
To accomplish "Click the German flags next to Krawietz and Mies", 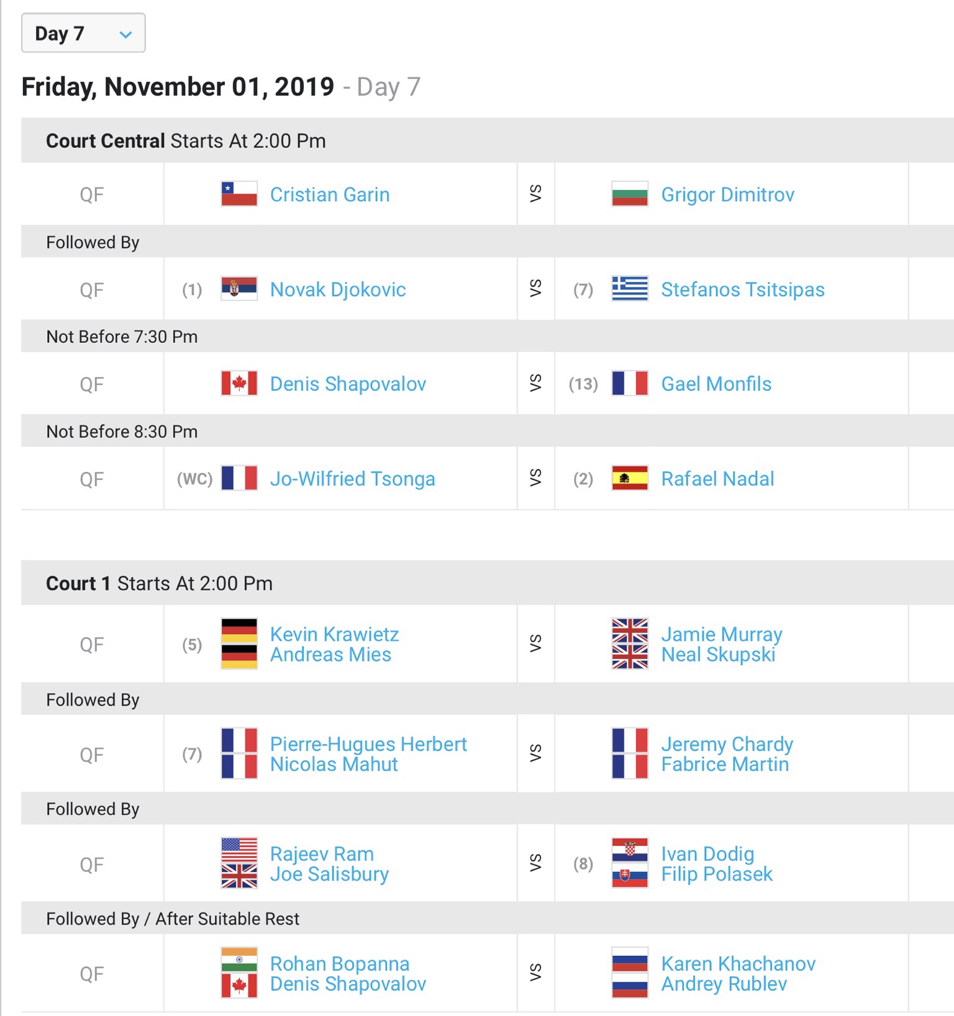I will pos(239,643).
